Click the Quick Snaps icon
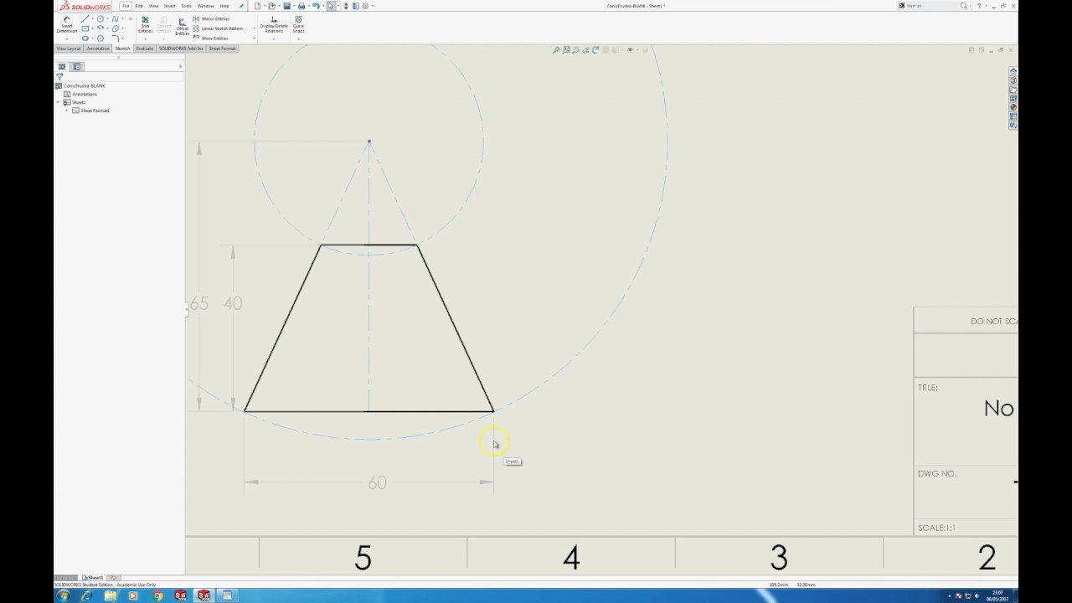The image size is (1072, 603). (x=298, y=24)
